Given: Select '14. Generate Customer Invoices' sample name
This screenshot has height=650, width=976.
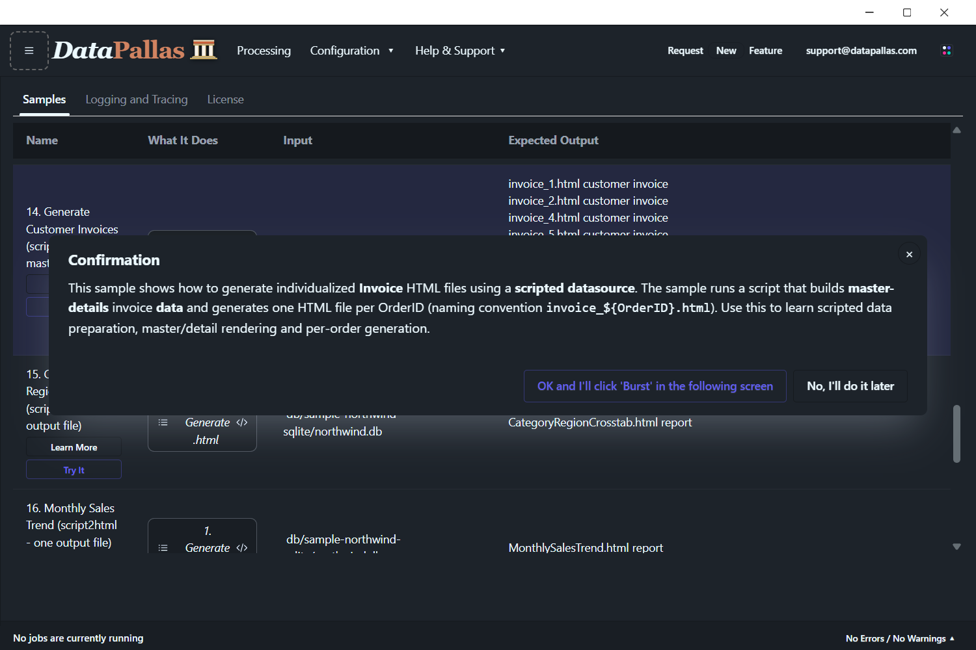Looking at the screenshot, I should (72, 220).
